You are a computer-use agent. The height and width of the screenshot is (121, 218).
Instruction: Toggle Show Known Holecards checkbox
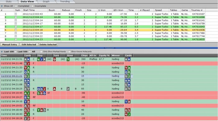(69, 51)
